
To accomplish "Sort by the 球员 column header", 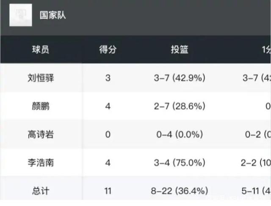I will [x=40, y=49].
